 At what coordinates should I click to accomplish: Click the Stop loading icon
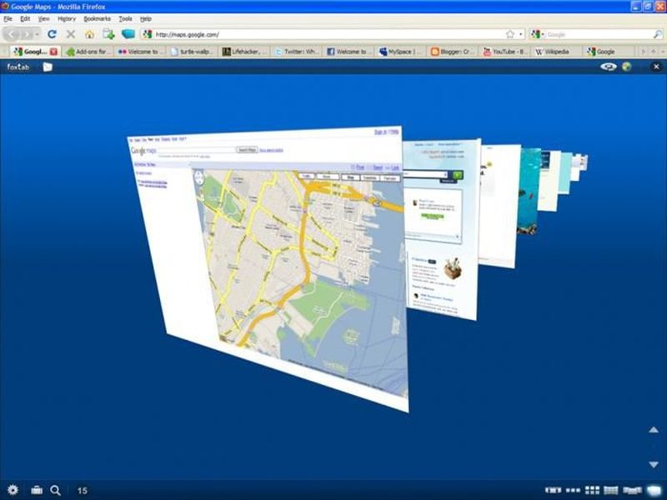point(70,34)
